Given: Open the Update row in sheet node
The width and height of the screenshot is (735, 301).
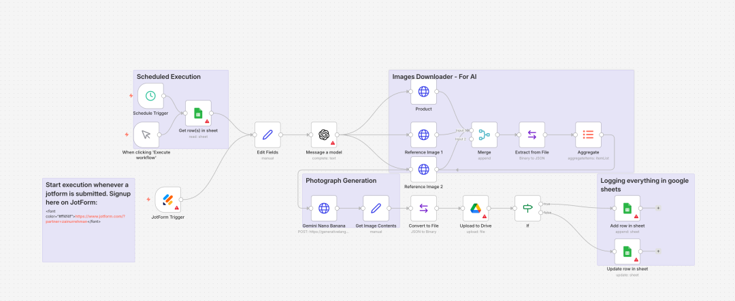Looking at the screenshot, I should tap(627, 251).
